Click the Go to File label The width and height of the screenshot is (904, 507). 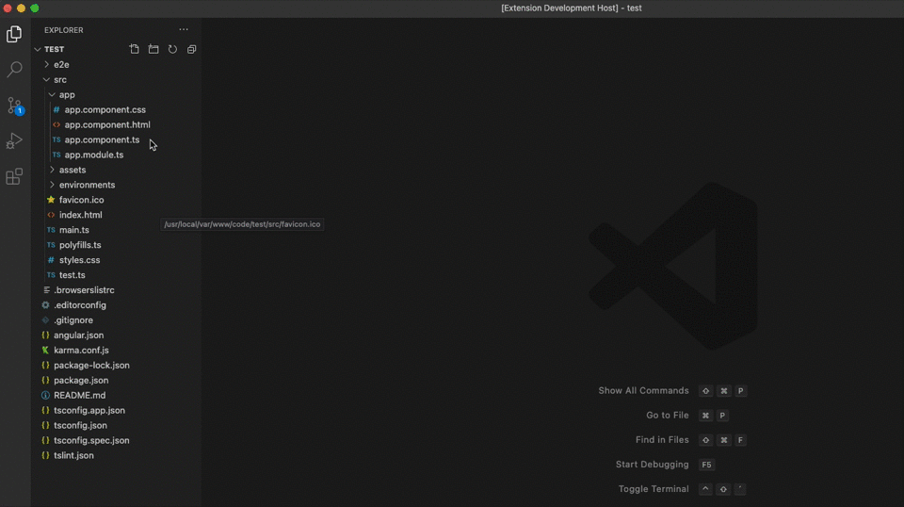click(668, 416)
